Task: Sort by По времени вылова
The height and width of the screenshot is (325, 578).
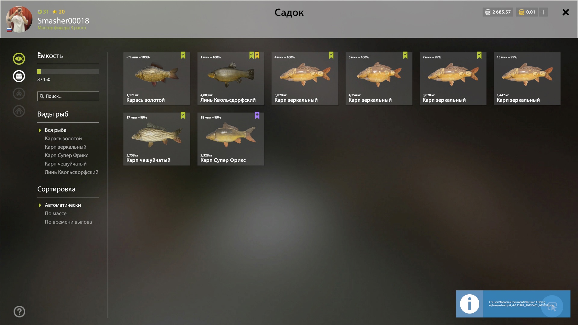Action: pos(68,222)
